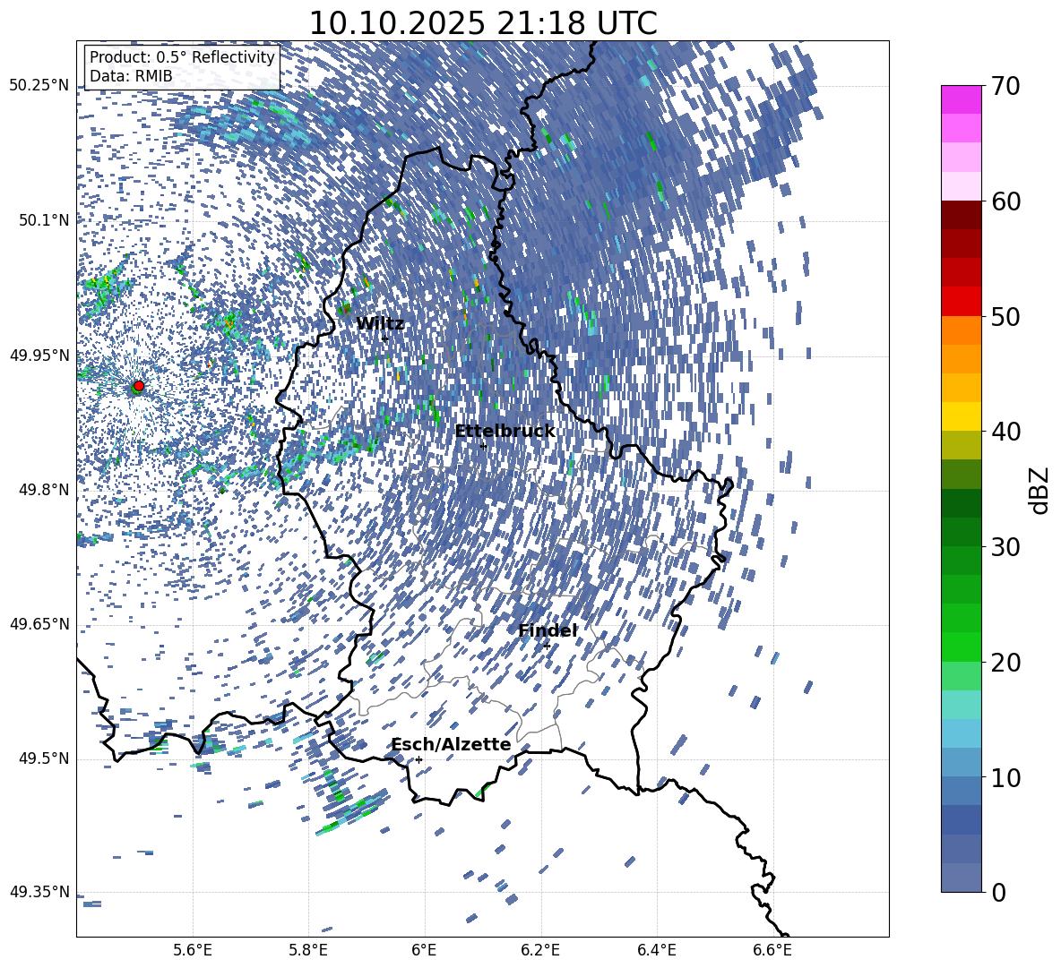This screenshot has width=1061, height=968.
Task: Click the Findel location label
Action: coord(548,630)
